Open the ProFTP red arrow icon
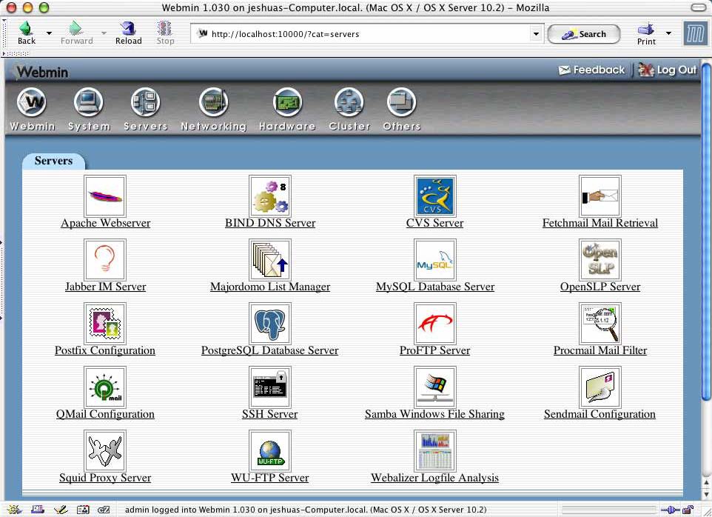712x517 pixels. click(435, 324)
